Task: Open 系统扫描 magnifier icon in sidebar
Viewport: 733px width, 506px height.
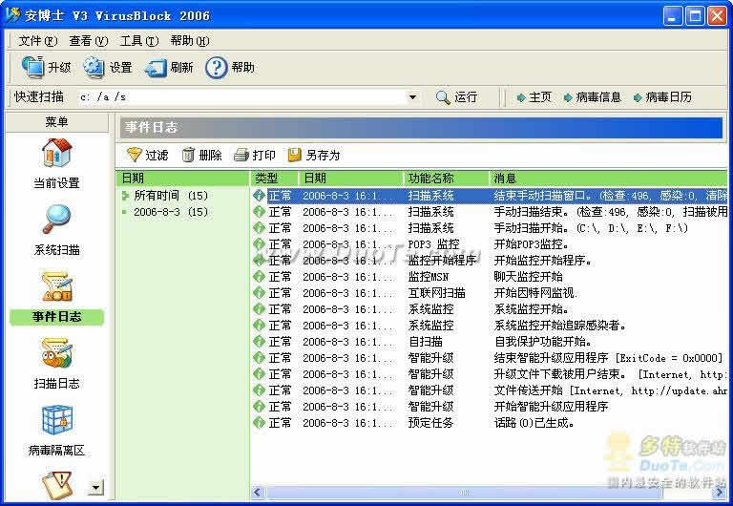Action: (x=56, y=219)
